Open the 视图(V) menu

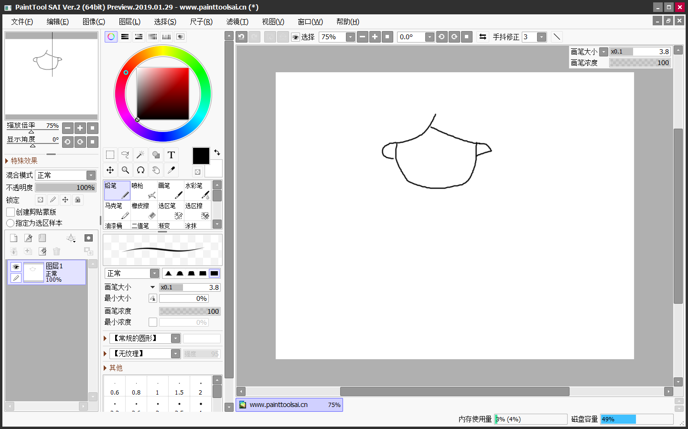[x=273, y=22]
